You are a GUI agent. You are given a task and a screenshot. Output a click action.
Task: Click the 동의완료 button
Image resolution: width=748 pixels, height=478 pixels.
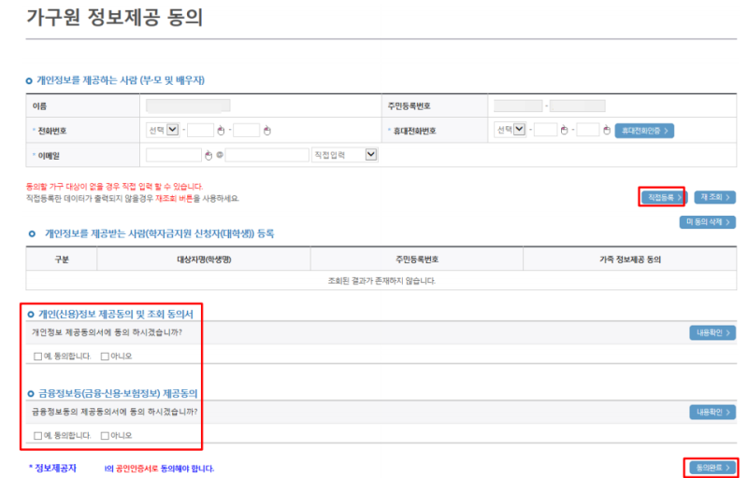pyautogui.click(x=712, y=468)
